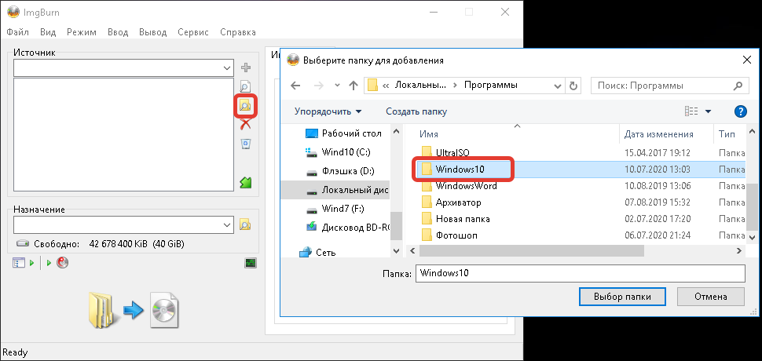Click the green arrow icon below source buttons
Image resolution: width=762 pixels, height=361 pixels.
pyautogui.click(x=246, y=182)
